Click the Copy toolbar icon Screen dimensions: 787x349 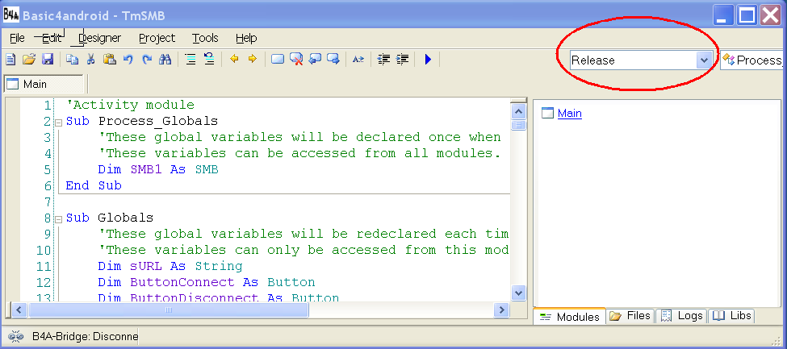coord(73,60)
